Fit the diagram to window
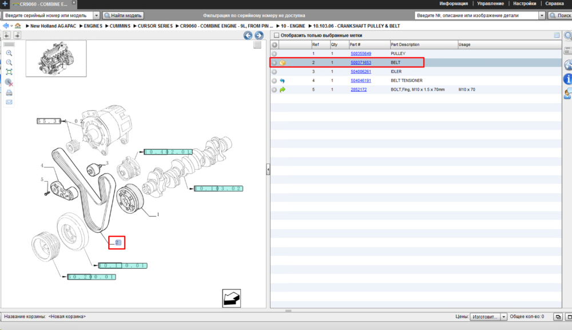Screen dimensions: 572x330 [x=9, y=72]
